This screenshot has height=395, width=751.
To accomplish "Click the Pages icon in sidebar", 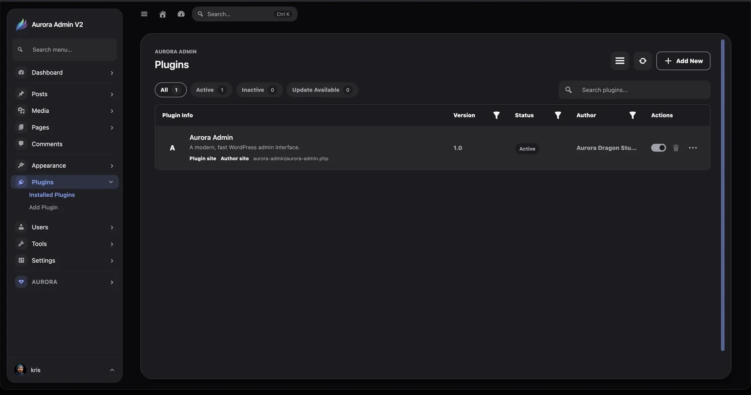I will [21, 127].
